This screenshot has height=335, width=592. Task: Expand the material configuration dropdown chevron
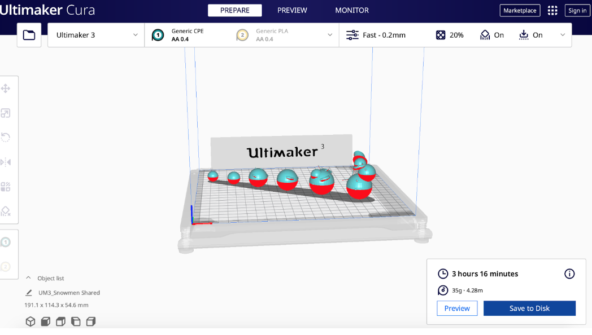tap(330, 35)
